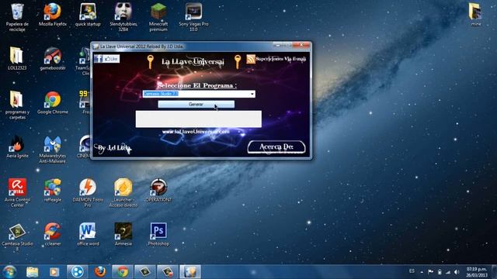Viewport: 497px width, 279px height.
Task: Click the La Llave Universal taskbar button
Action: click(190, 272)
